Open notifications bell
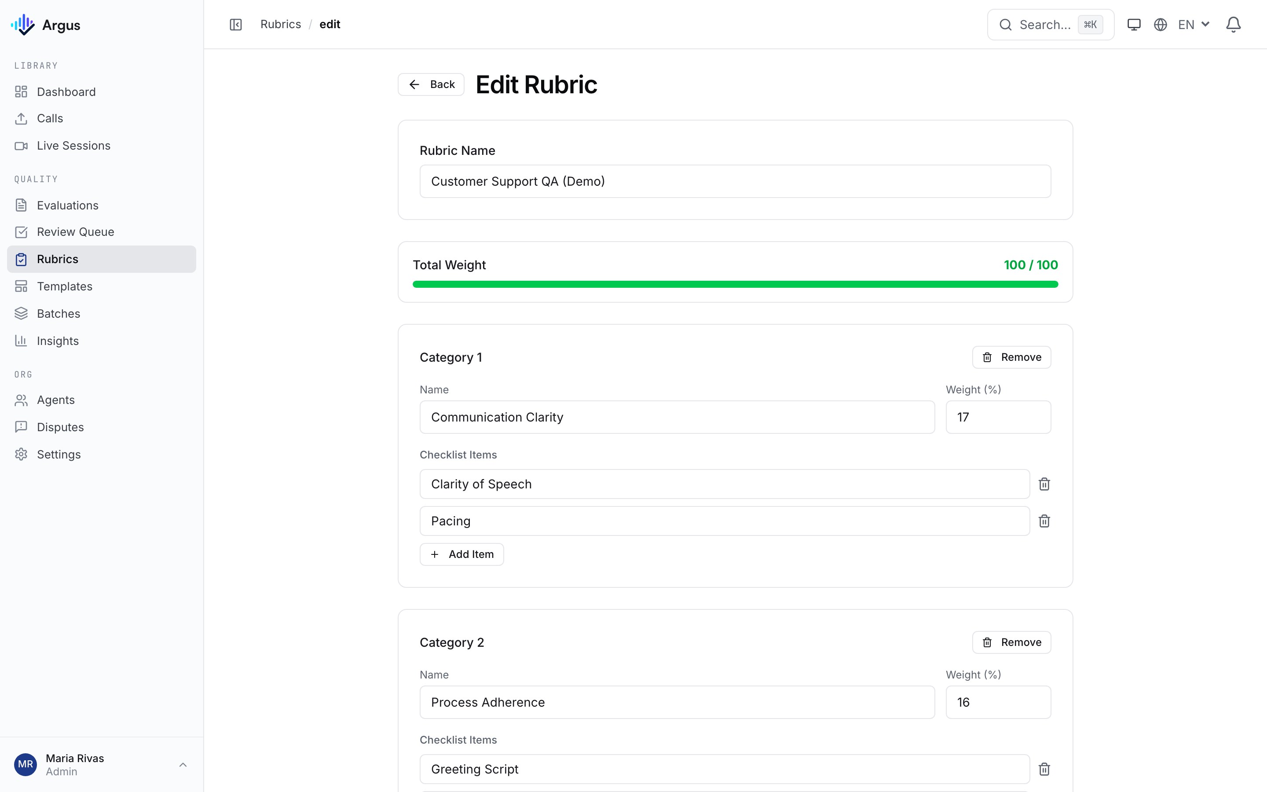This screenshot has width=1267, height=792. 1233,25
